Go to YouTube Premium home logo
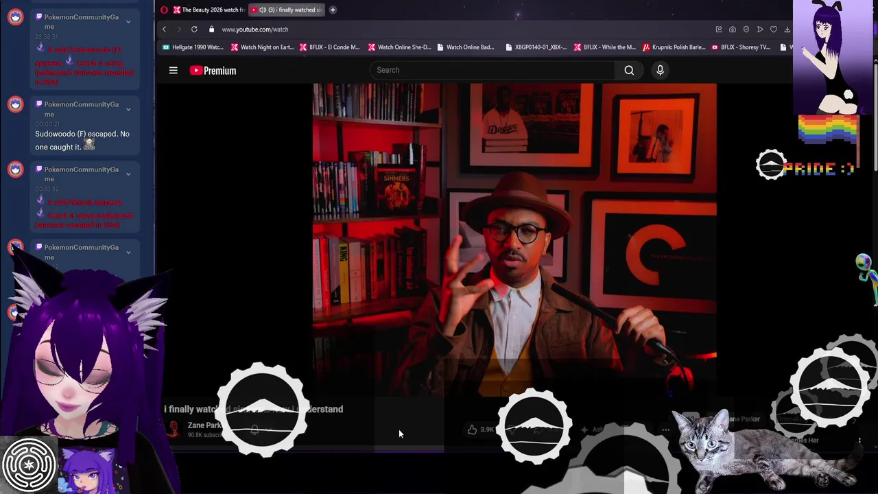The height and width of the screenshot is (494, 878). [213, 70]
